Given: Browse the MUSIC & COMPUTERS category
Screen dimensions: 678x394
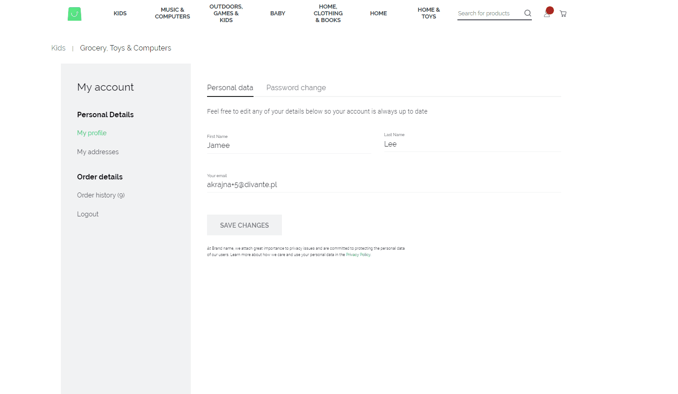Looking at the screenshot, I should point(172,13).
